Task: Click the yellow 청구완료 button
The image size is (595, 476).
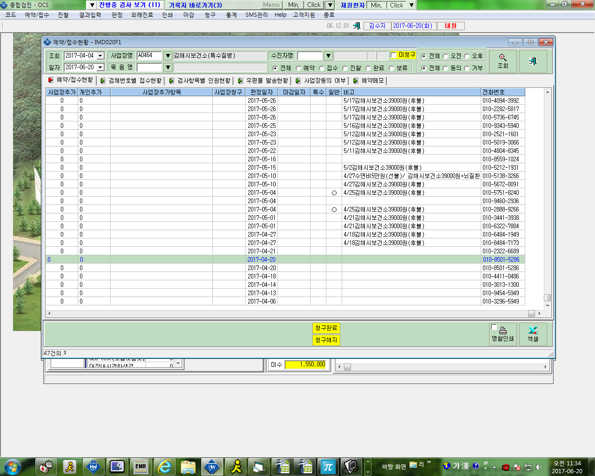Action: click(326, 328)
